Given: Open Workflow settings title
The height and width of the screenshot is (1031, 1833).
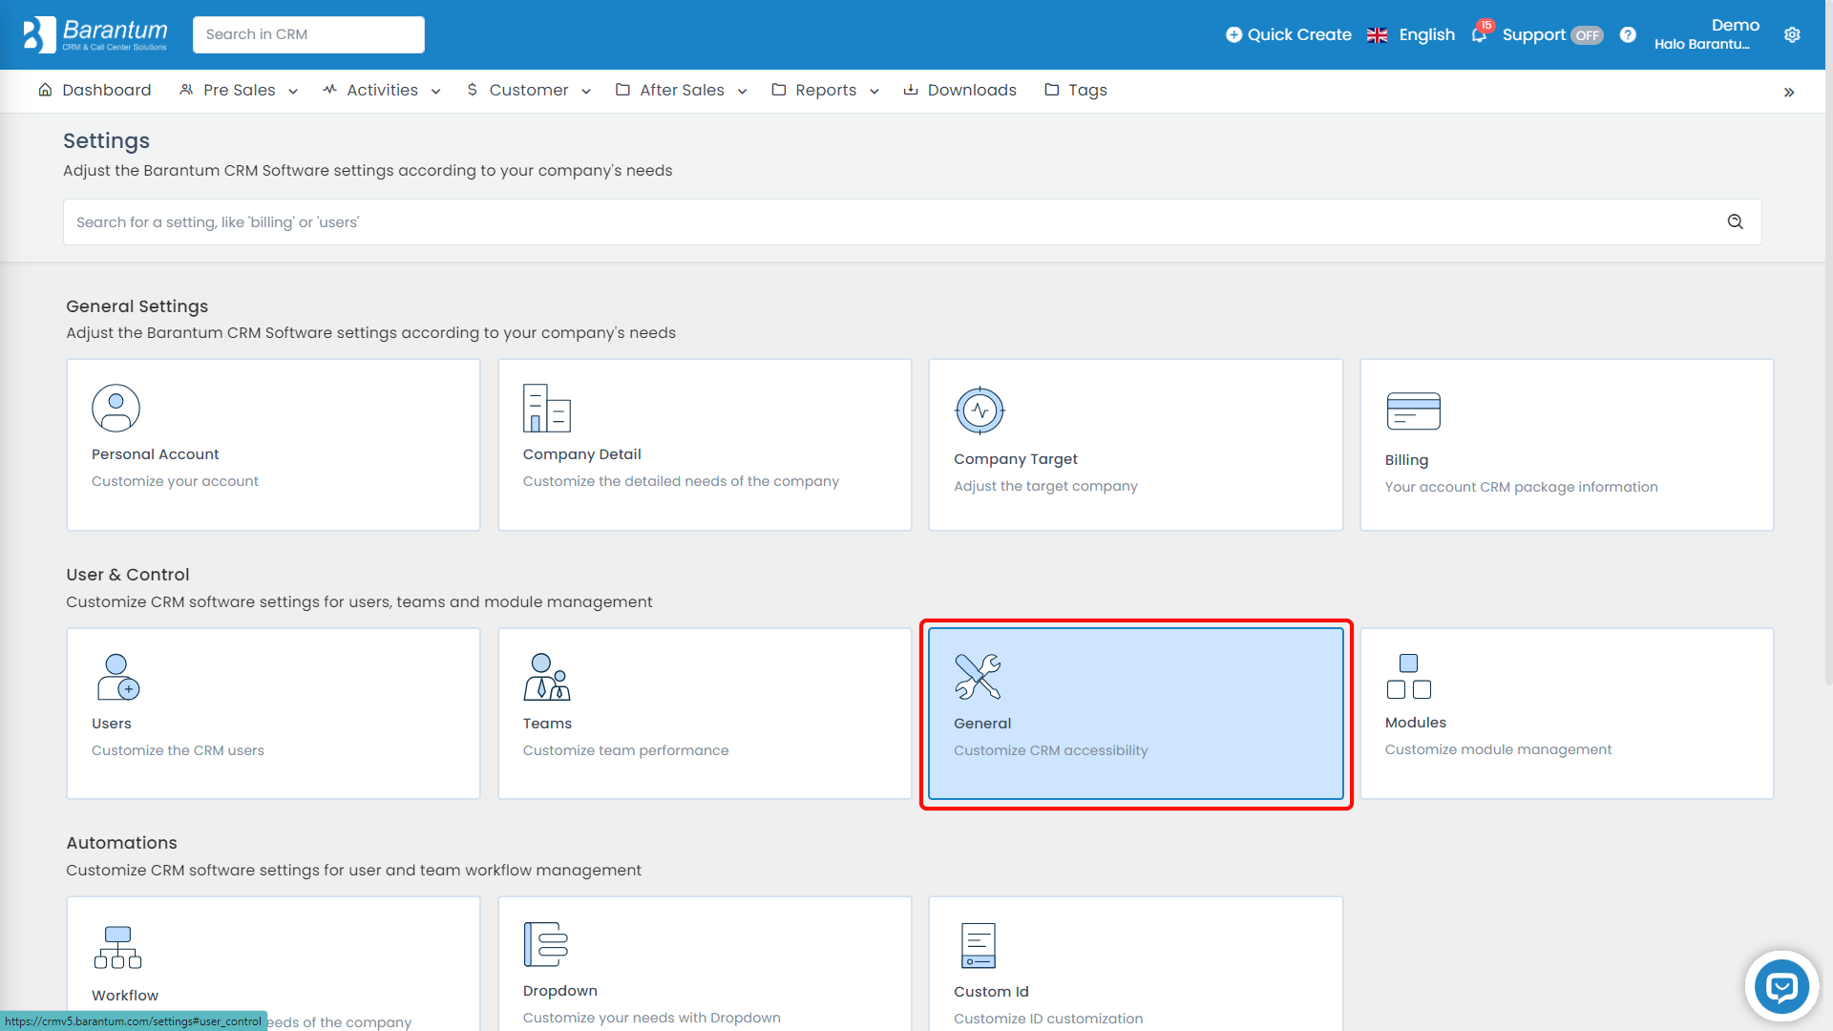Looking at the screenshot, I should 124,996.
